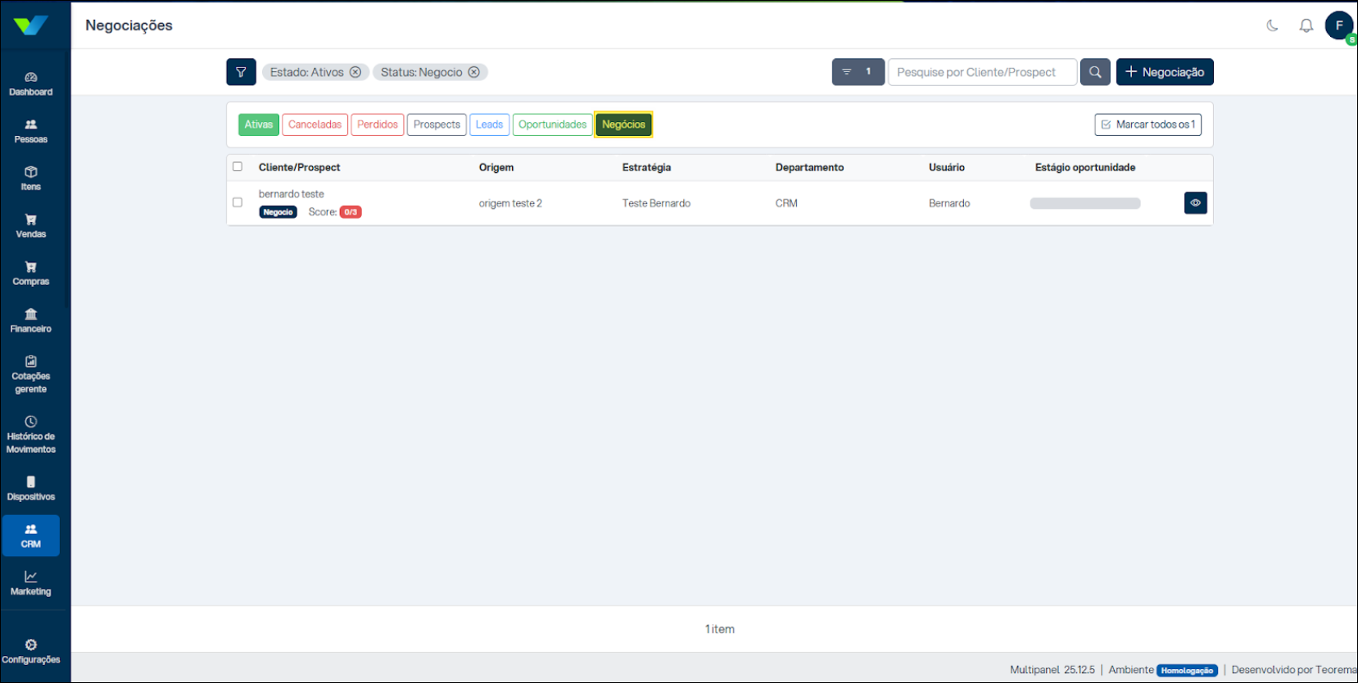This screenshot has height=683, width=1358.
Task: Go to the Pessoas section
Action: click(31, 131)
